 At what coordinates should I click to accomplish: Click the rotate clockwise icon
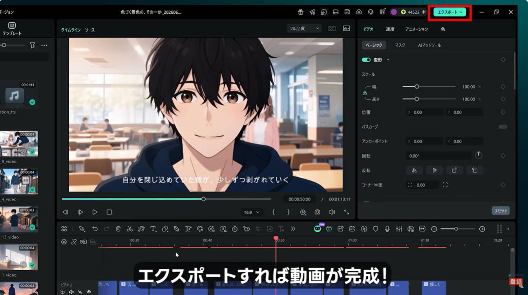pyautogui.click(x=455, y=170)
